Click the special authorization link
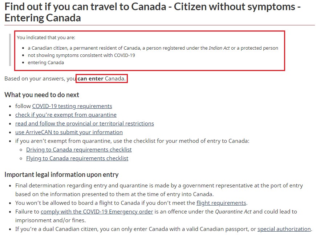This screenshot has height=236, width=316. [284, 229]
